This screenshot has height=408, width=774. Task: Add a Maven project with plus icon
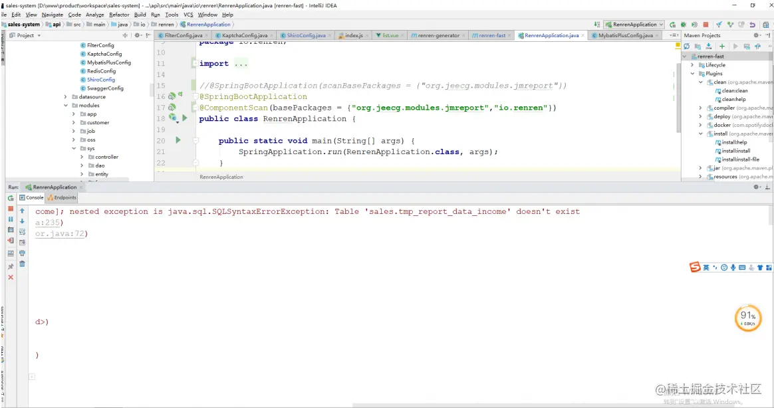point(722,47)
